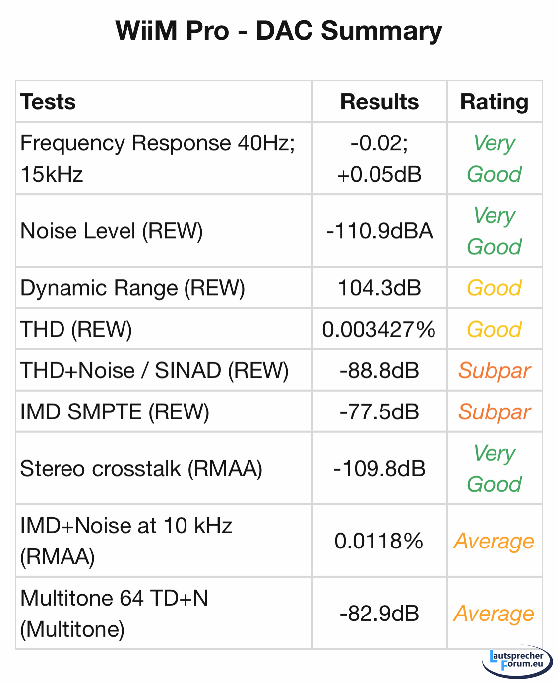Select the IMD SMPTE (REW) test cell

click(x=115, y=411)
